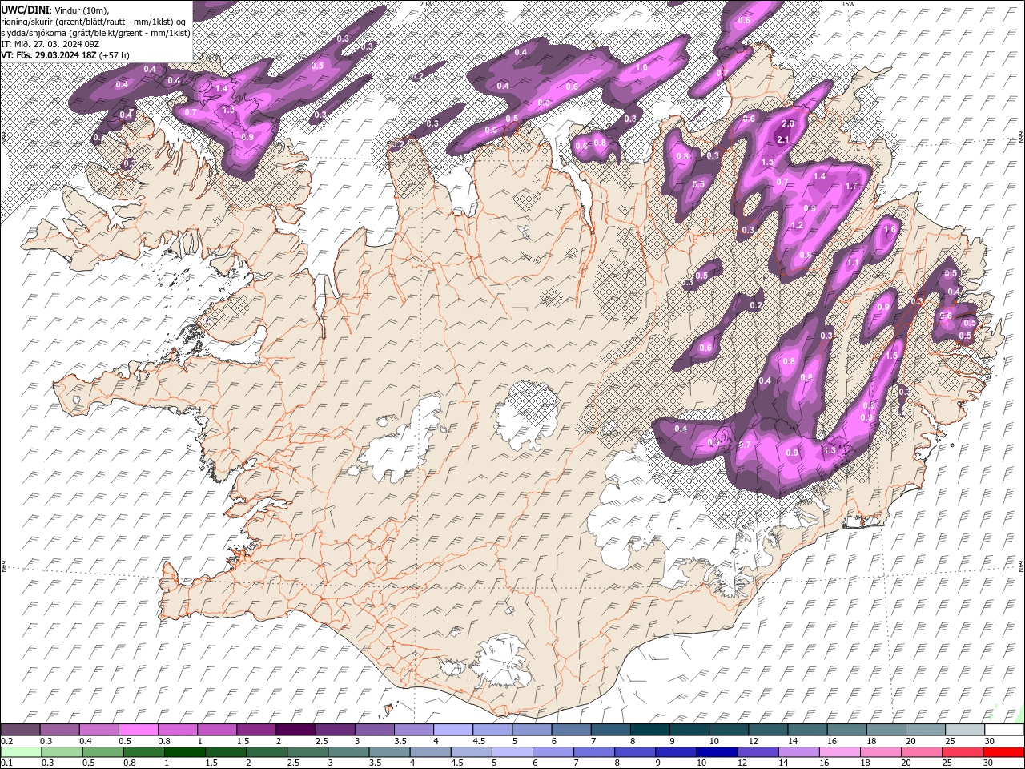The height and width of the screenshot is (769, 1025).
Task: Click the "15W" longitude label
Action: pyautogui.click(x=848, y=4)
